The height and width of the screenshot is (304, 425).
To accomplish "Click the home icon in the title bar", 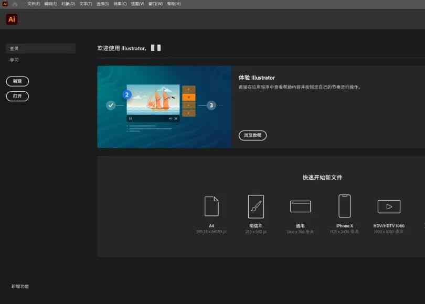I will tap(15, 4).
